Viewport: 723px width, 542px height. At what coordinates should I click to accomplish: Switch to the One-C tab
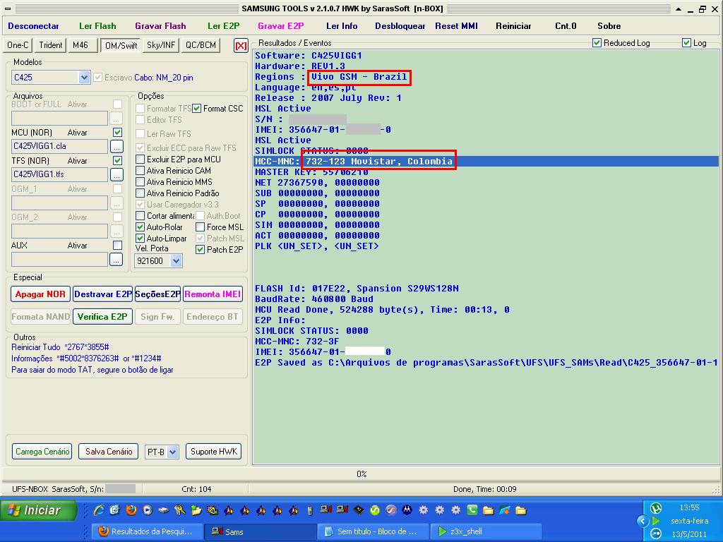click(x=18, y=45)
